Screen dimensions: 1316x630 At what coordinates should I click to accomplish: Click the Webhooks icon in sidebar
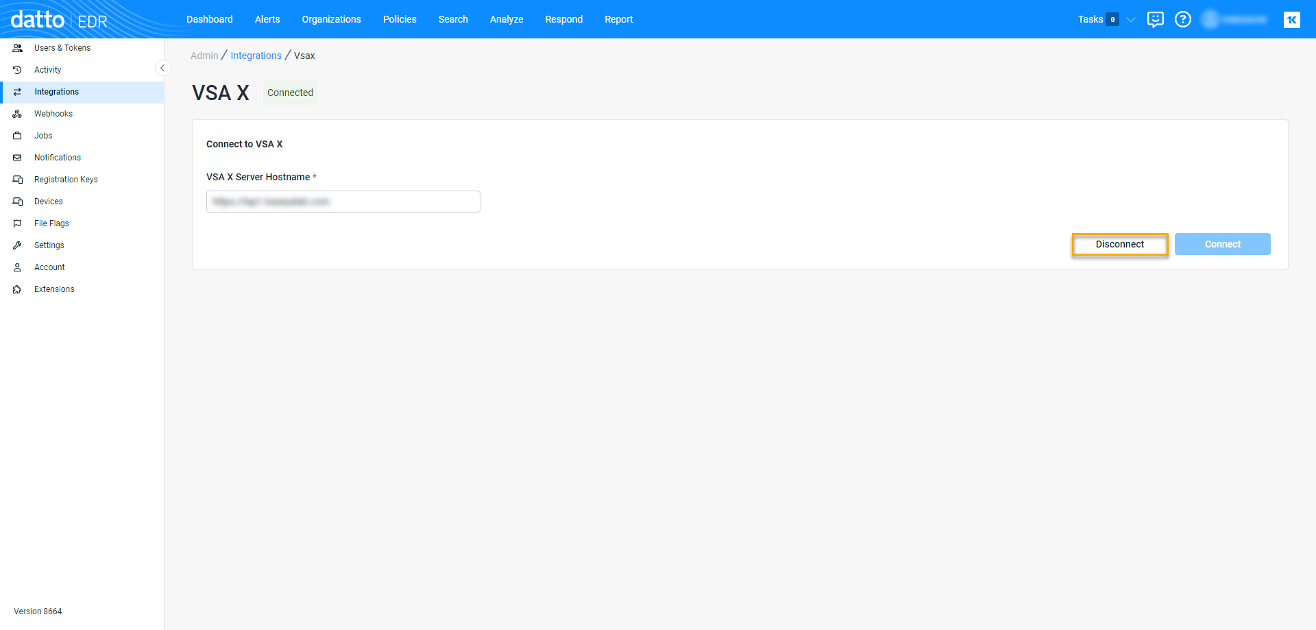tap(18, 114)
